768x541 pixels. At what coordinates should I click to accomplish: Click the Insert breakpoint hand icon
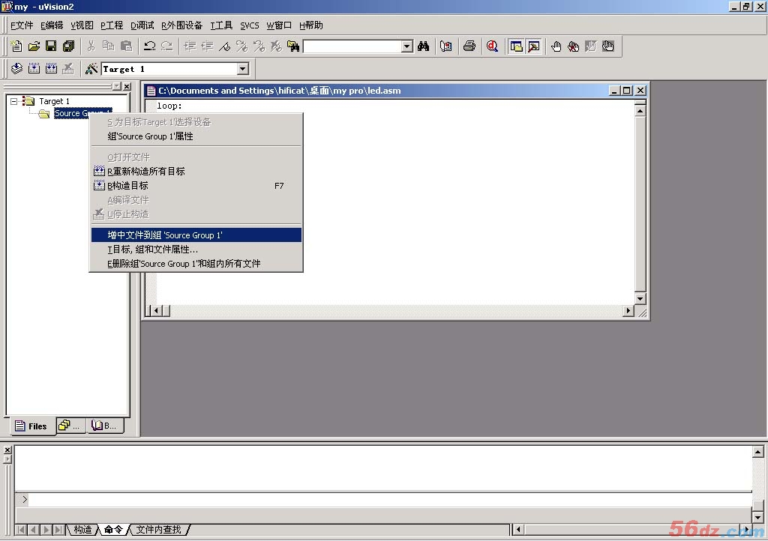tap(556, 46)
